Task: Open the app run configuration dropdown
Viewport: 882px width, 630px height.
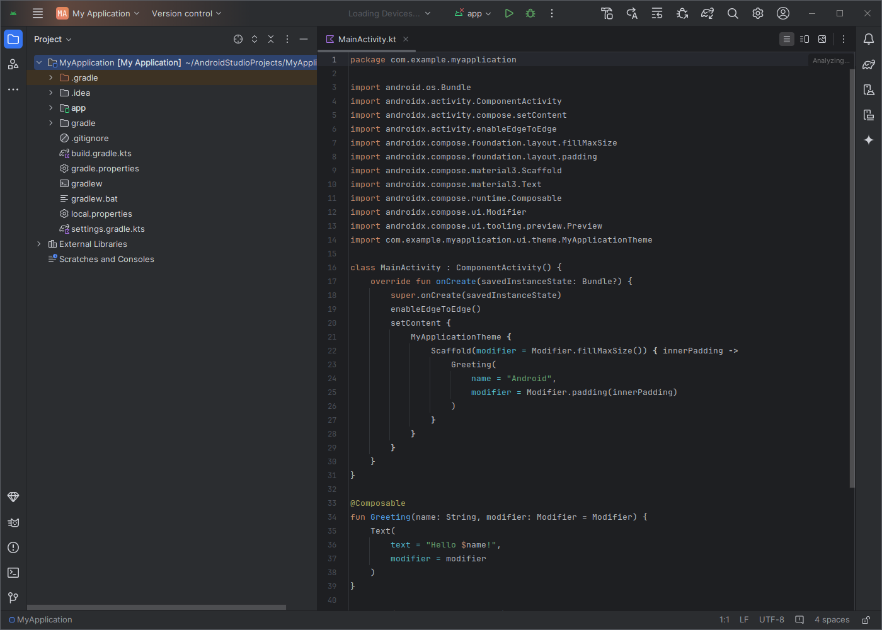Action: tap(474, 13)
